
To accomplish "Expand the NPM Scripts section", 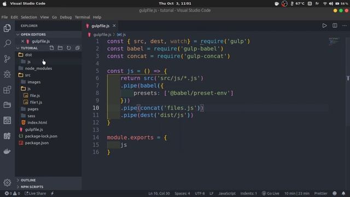I will point(48,187).
